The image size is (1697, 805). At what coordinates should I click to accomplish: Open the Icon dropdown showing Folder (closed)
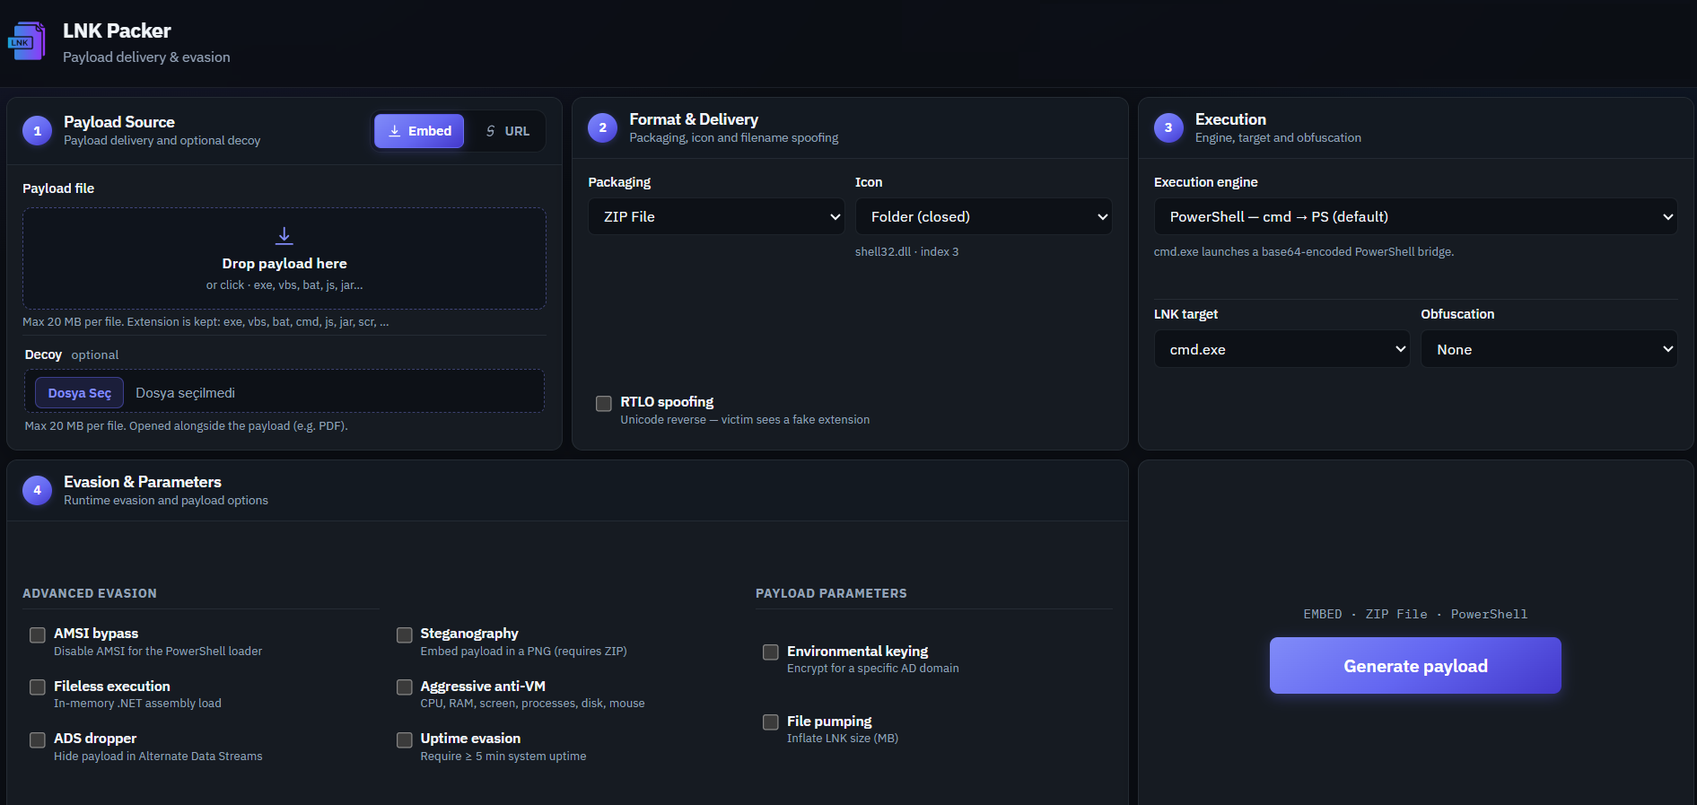click(x=984, y=216)
